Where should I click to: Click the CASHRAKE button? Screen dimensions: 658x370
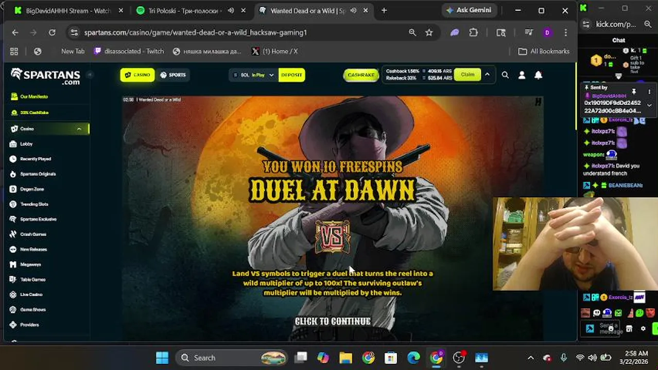pyautogui.click(x=361, y=75)
